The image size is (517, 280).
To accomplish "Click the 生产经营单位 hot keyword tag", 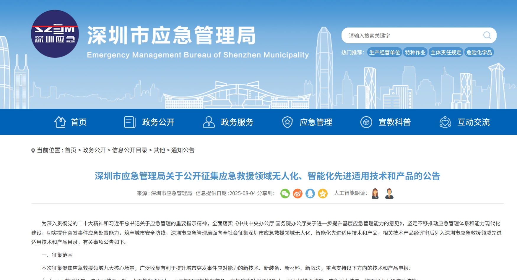I will [384, 52].
